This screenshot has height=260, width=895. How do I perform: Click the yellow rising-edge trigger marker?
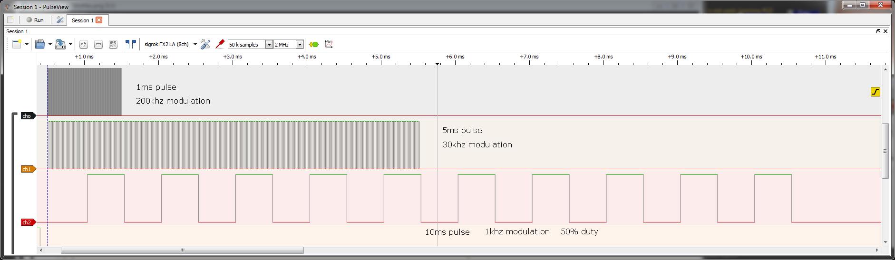876,92
